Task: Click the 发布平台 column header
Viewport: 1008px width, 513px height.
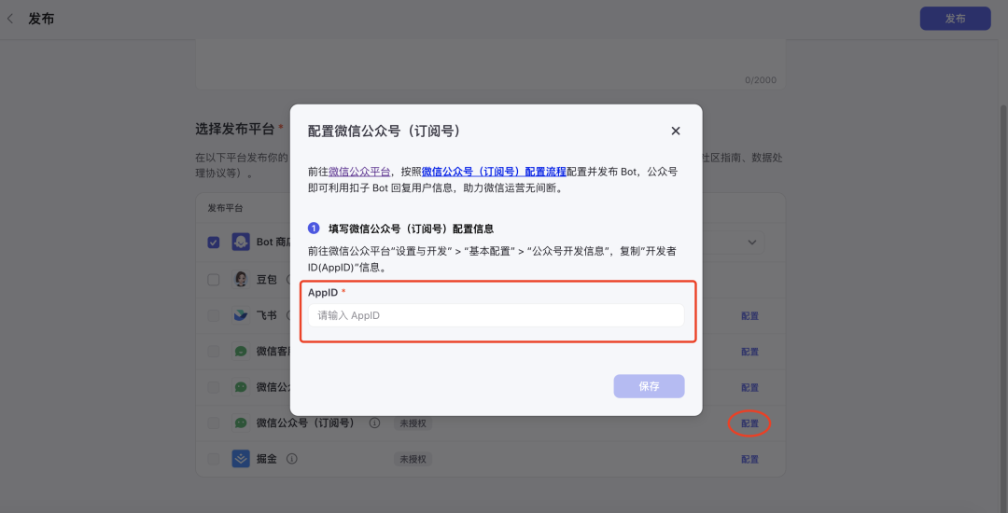Action: pyautogui.click(x=225, y=209)
